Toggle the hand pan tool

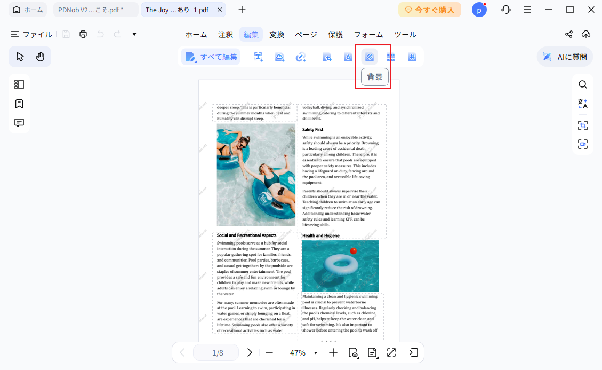(x=40, y=57)
